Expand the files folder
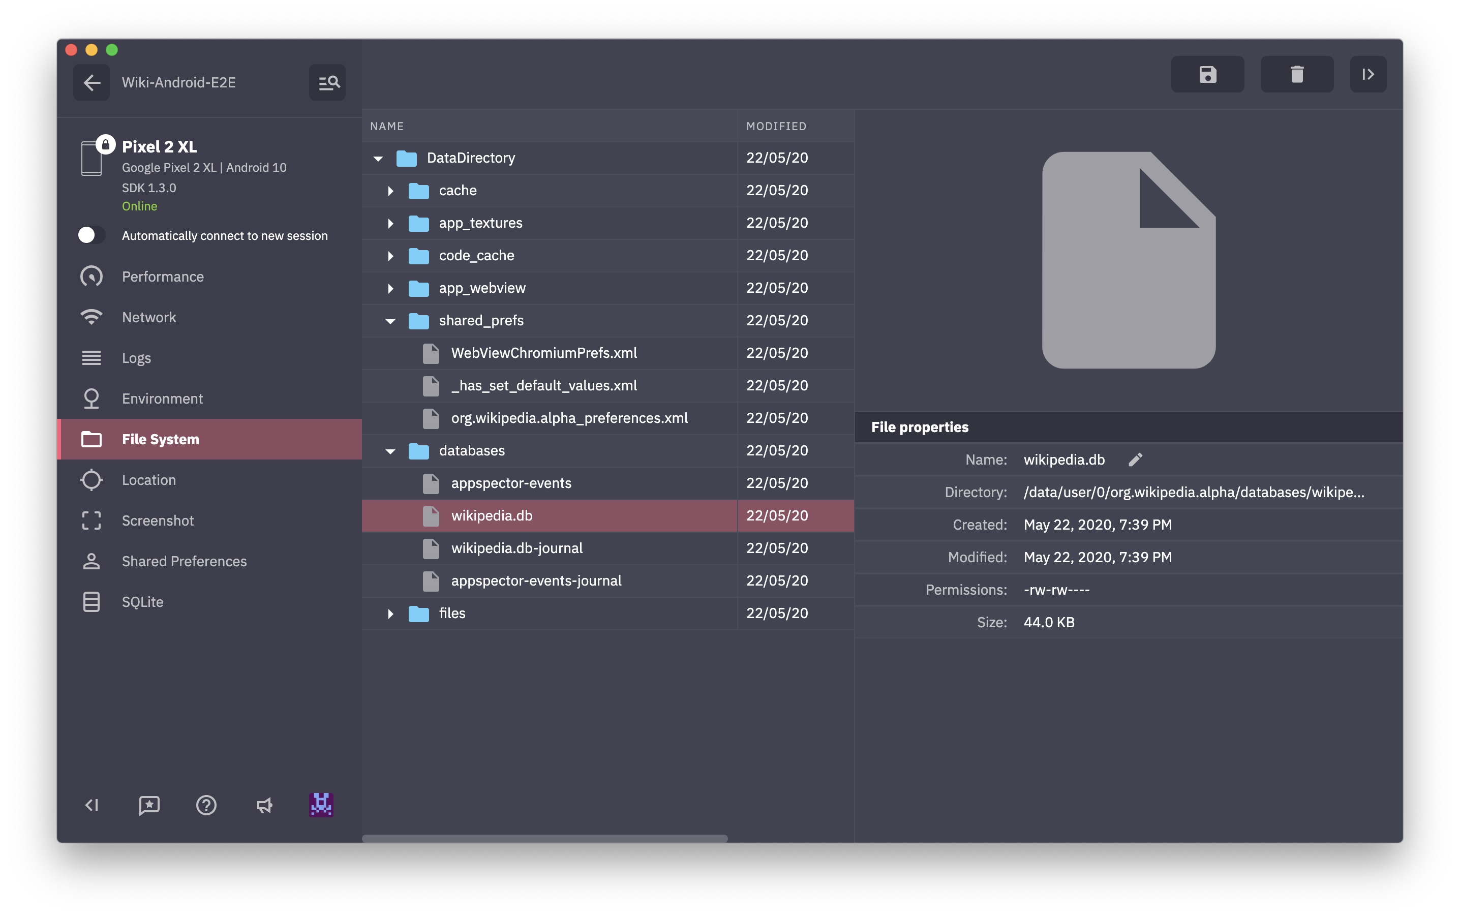This screenshot has width=1460, height=918. tap(390, 614)
